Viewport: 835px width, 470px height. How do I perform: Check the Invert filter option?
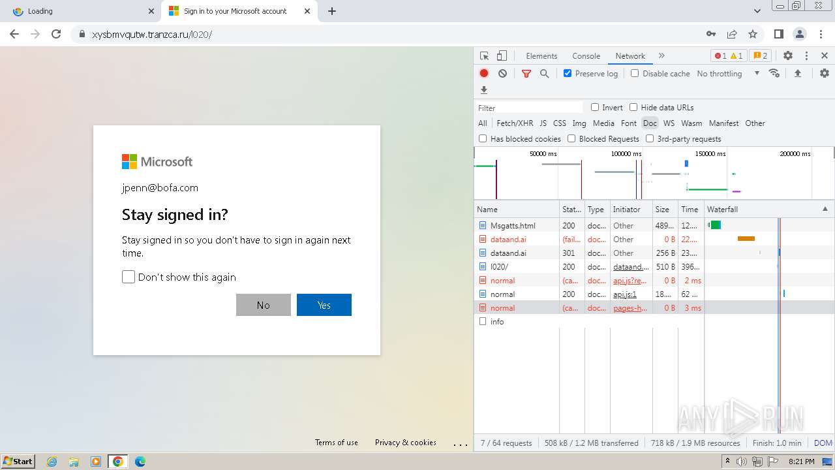595,107
